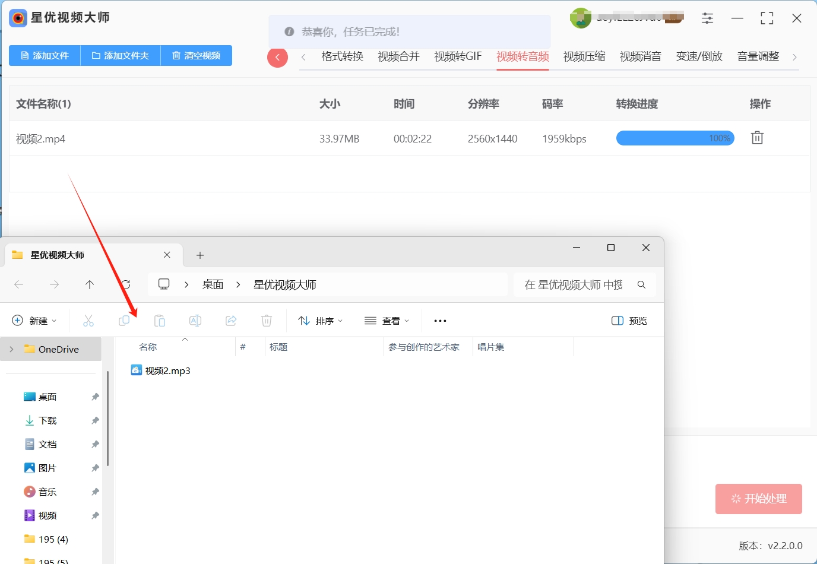Switch to 视频转GIF tab
Screen dimensions: 817x564
point(458,56)
